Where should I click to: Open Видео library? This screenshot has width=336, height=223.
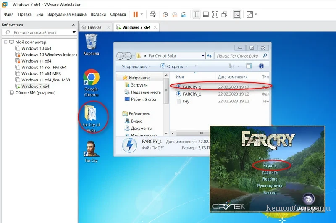coord(134,121)
